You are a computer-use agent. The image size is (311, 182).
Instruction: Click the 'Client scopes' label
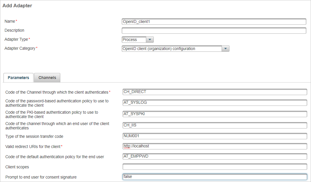[17, 167]
